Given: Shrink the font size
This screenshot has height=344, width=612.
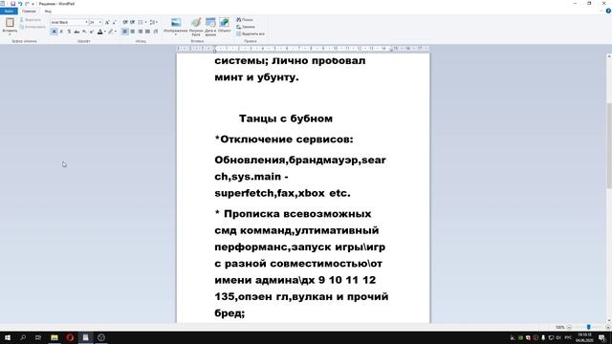Looking at the screenshot, I should (x=114, y=22).
